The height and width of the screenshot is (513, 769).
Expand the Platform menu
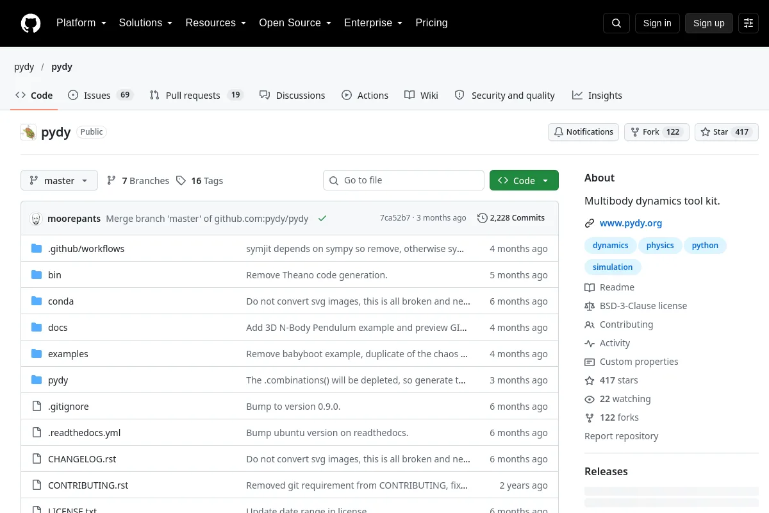(x=81, y=23)
